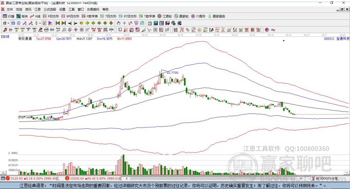Screen dimensions: 350x189
Task: Click the Bt=11.8993 value
Action: coord(124,39)
